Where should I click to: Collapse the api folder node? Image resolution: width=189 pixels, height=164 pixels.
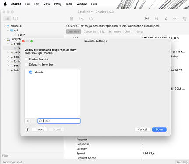pyautogui.click(x=8, y=30)
